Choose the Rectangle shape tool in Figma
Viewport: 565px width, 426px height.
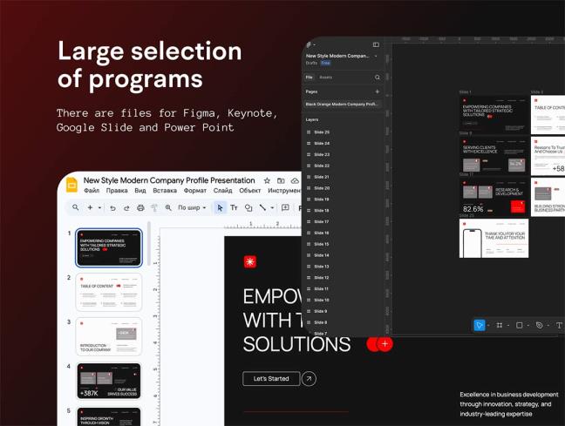[519, 325]
